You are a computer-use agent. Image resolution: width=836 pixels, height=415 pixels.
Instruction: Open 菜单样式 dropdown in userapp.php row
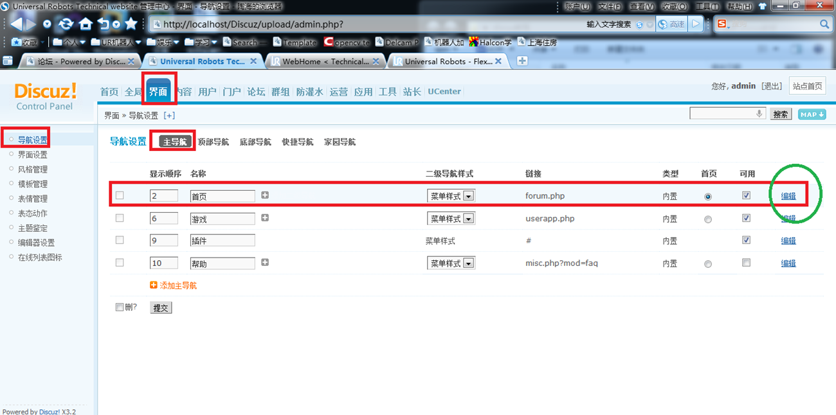451,218
